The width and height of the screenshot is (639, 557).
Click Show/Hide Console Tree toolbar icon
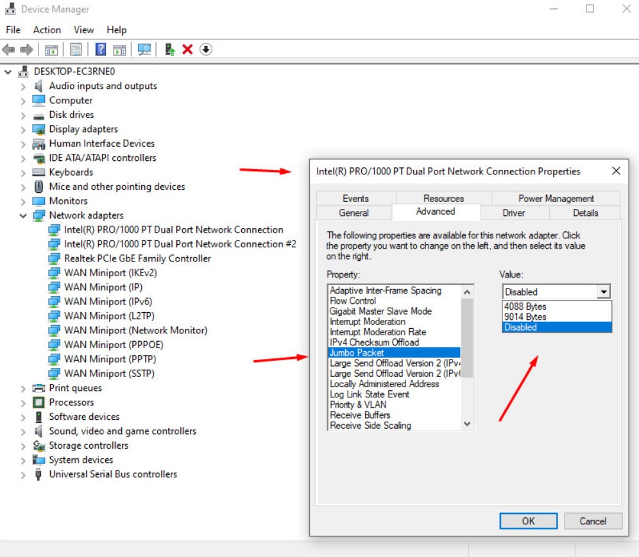[51, 50]
